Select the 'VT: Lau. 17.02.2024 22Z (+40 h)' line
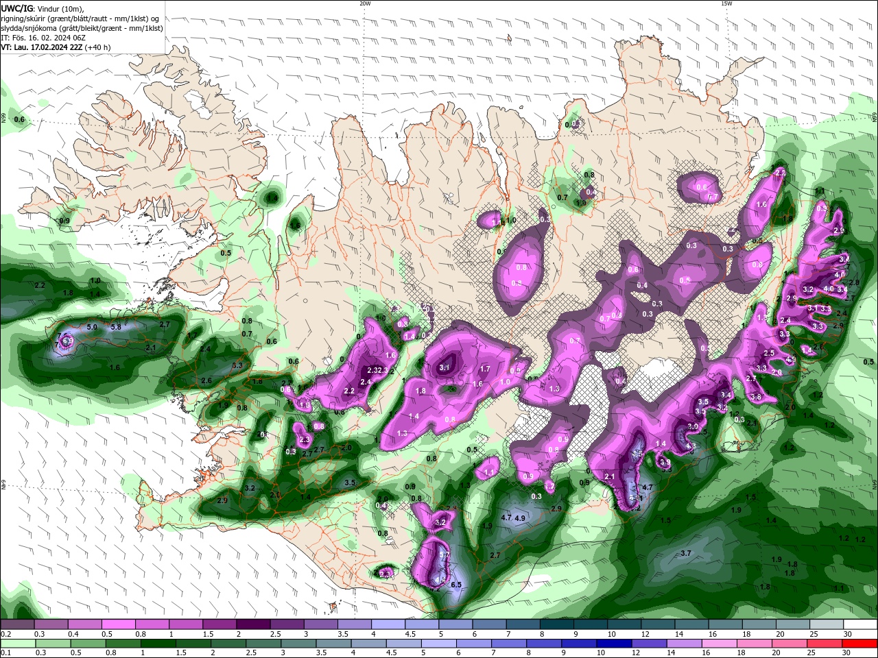The height and width of the screenshot is (658, 878). [56, 47]
